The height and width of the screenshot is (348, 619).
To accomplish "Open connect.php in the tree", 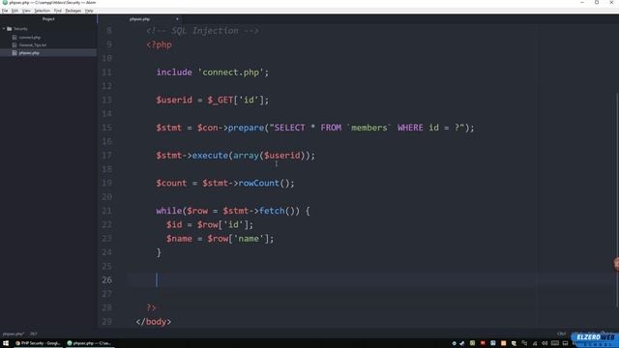I will click(30, 37).
